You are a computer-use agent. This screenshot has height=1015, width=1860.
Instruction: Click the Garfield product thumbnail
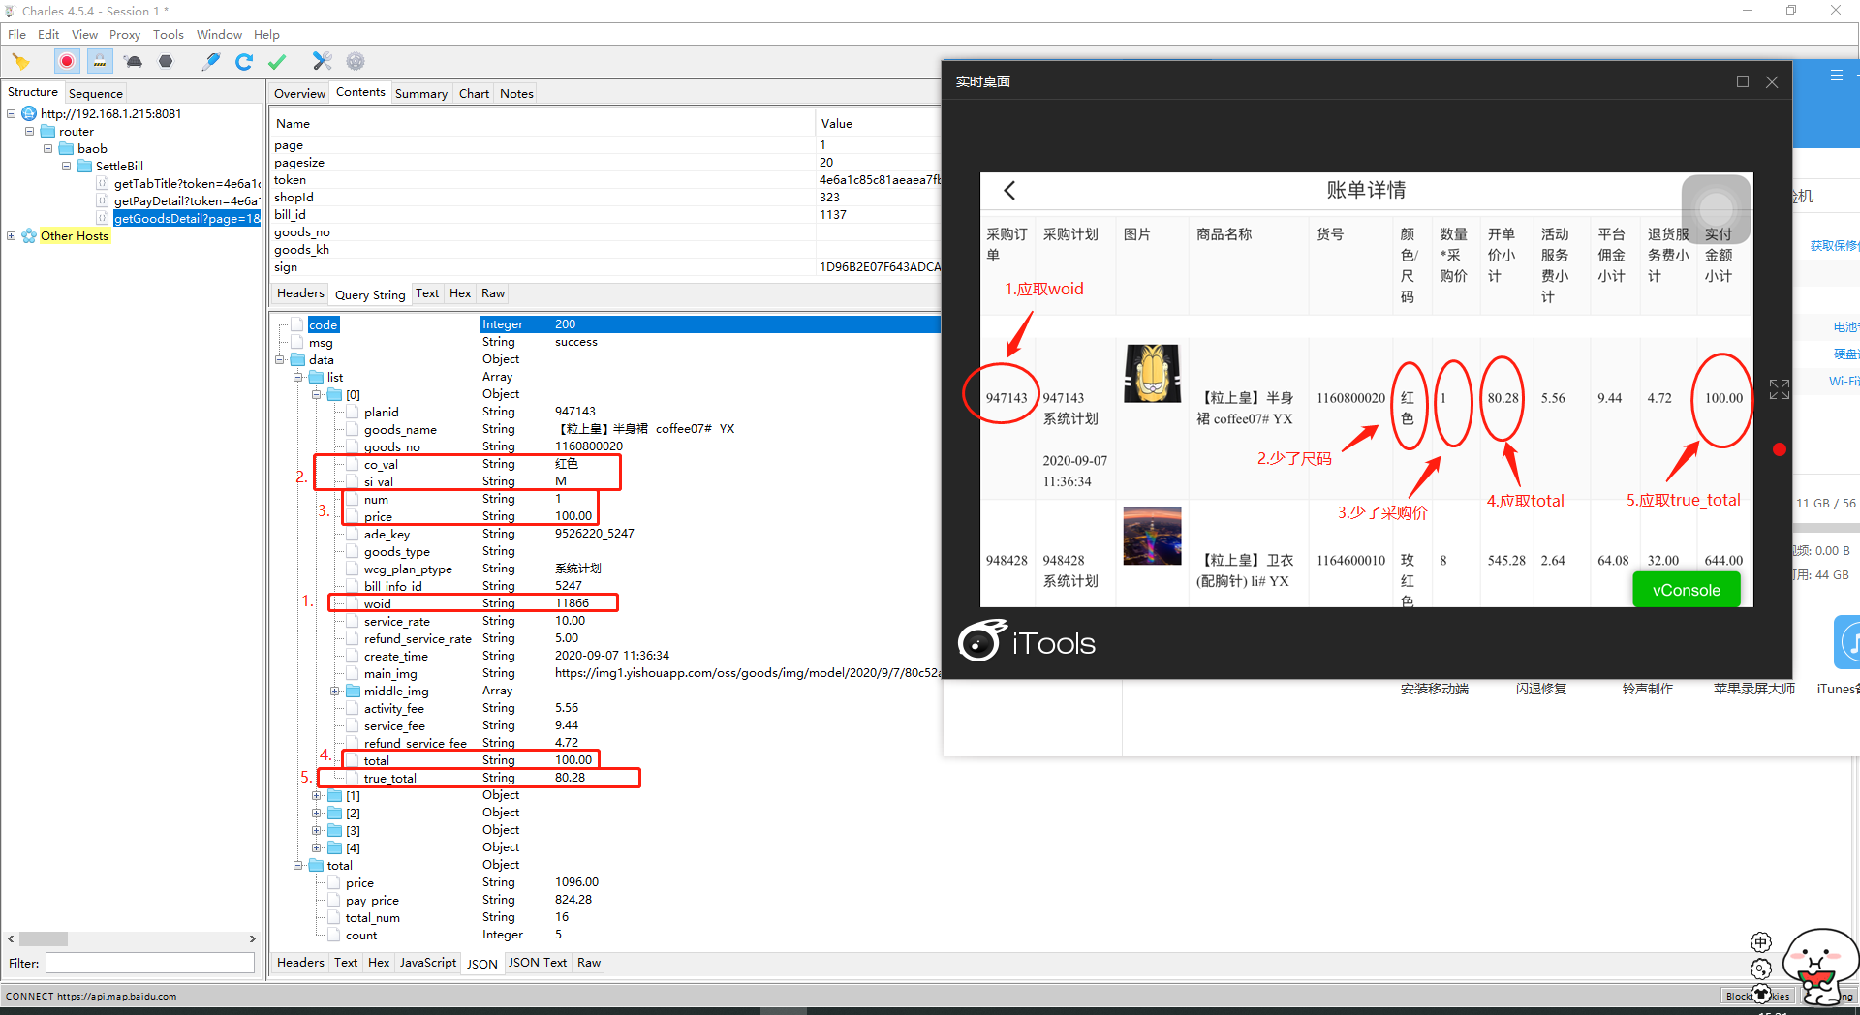point(1152,373)
